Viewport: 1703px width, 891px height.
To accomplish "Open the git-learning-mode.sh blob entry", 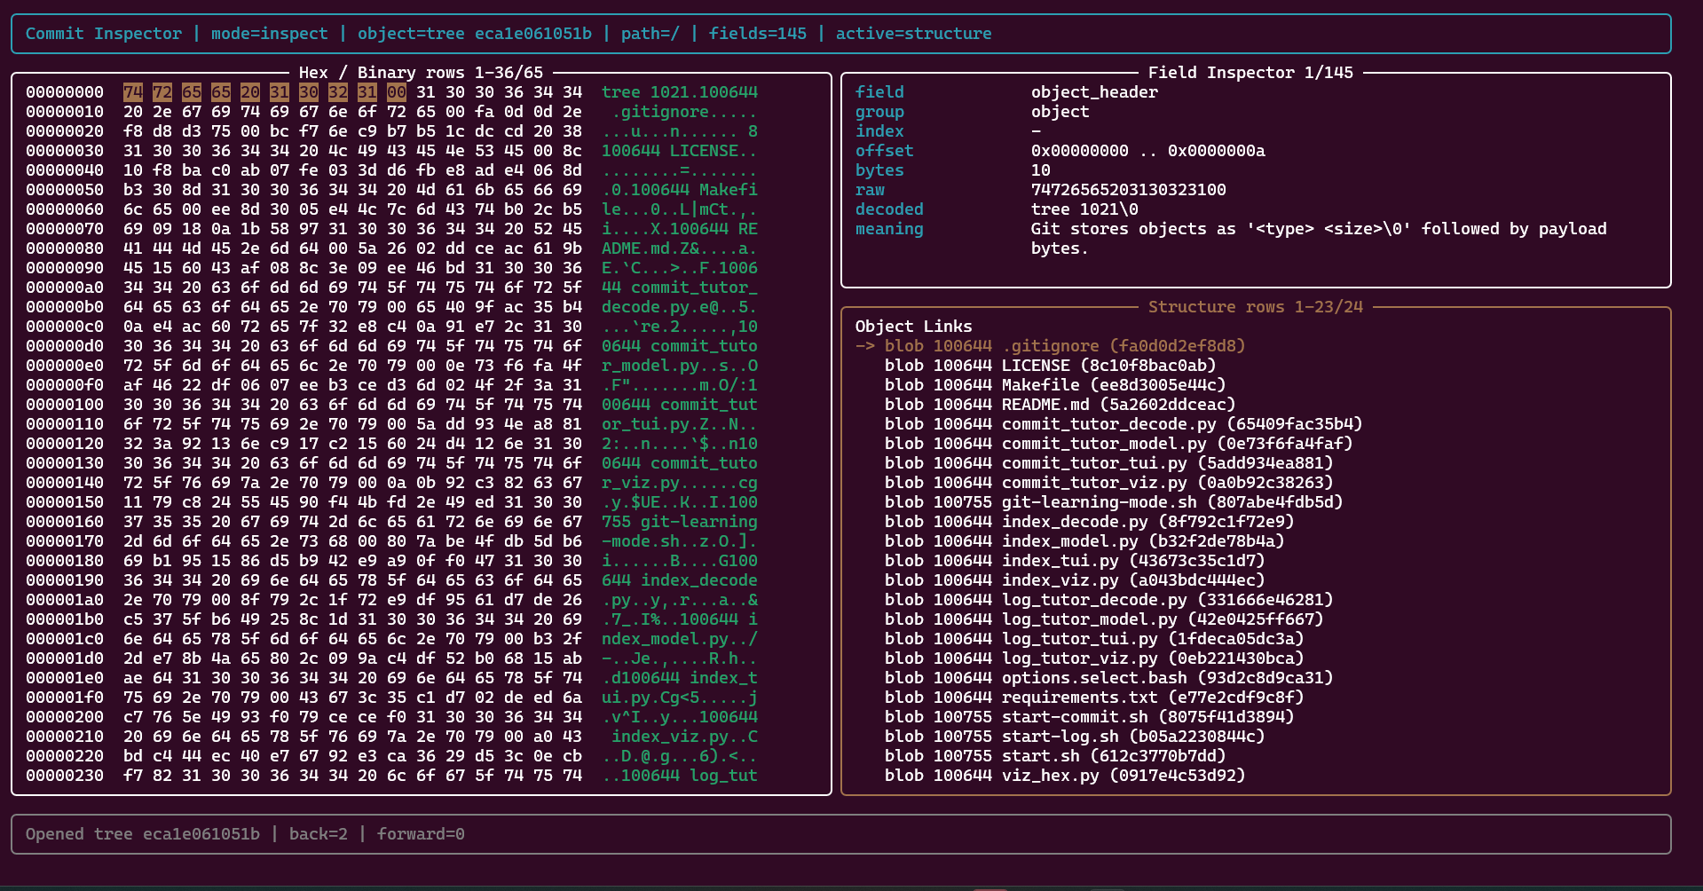I will (1114, 502).
